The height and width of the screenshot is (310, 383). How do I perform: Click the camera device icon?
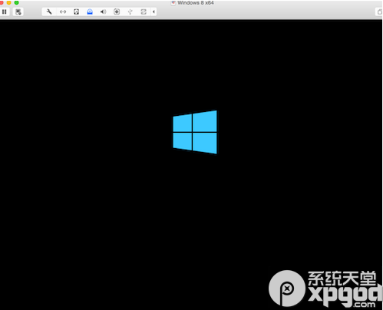(x=117, y=12)
